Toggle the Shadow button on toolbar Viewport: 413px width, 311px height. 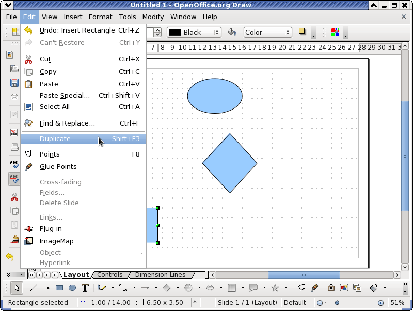pos(302,32)
